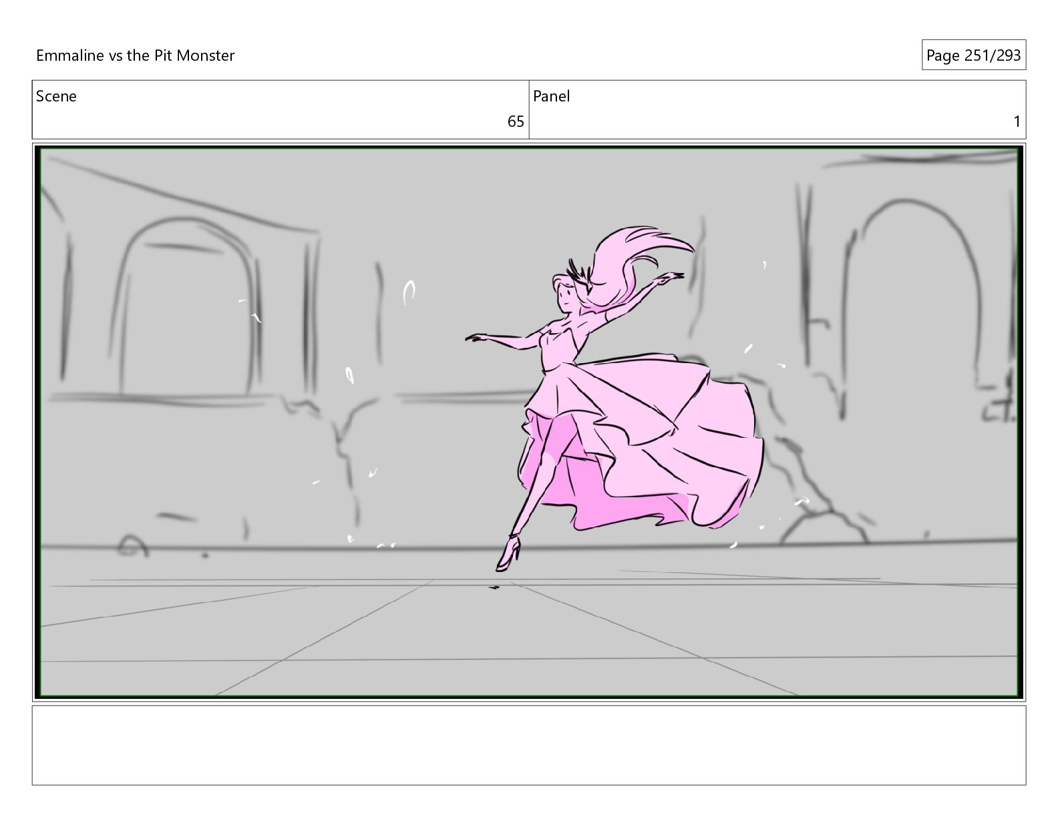The width and height of the screenshot is (1058, 817).
Task: Click the 'Panel' label
Action: (x=551, y=96)
